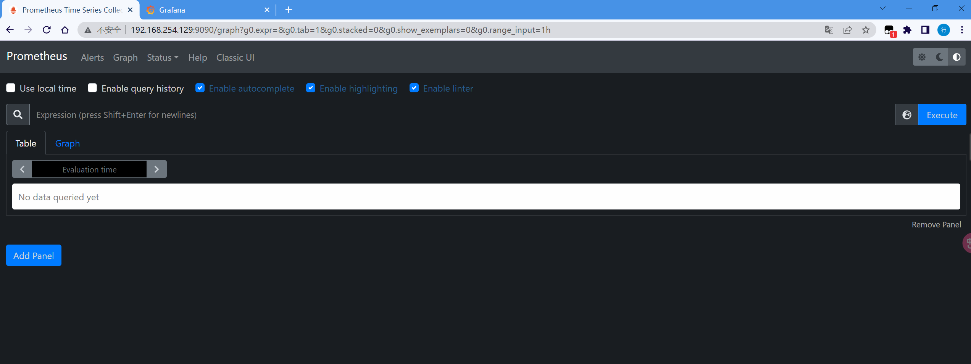
Task: Switch to the Classic UI
Action: click(235, 57)
